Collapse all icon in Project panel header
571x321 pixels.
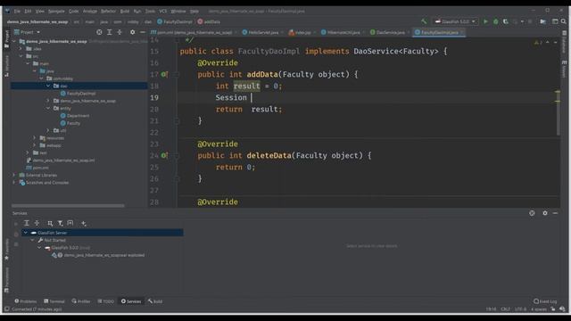coord(120,32)
